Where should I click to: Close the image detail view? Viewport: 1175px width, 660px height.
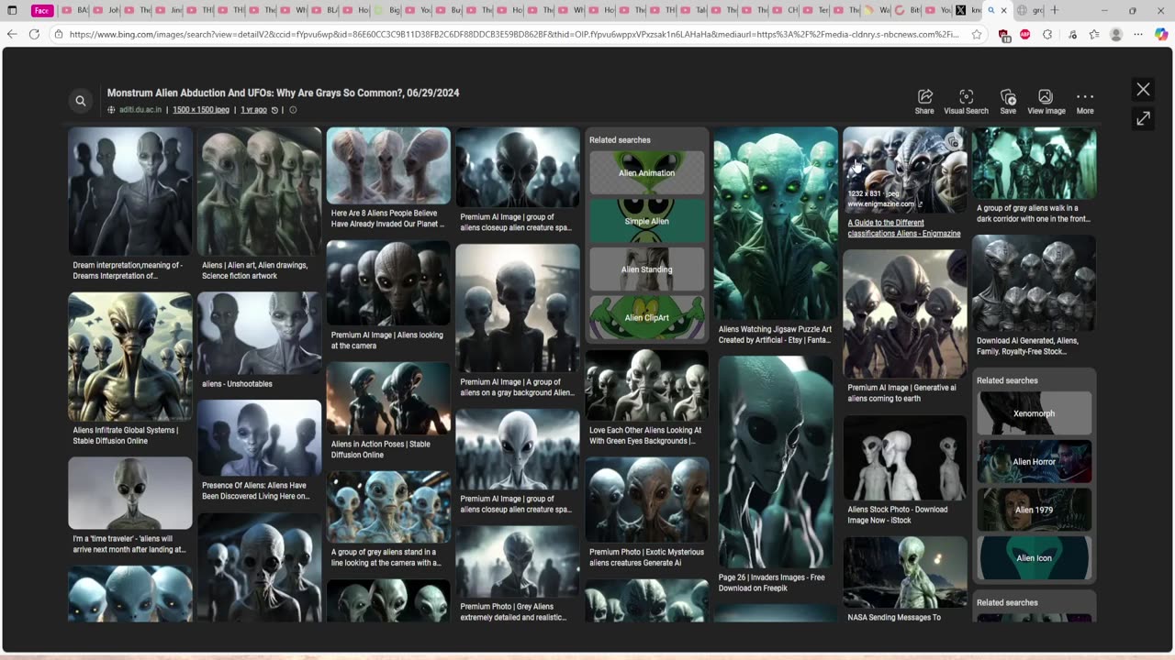[x=1143, y=89]
